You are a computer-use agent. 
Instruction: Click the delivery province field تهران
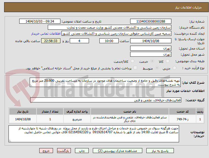[151, 48]
